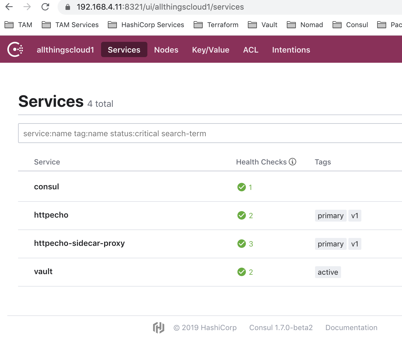402x338 pixels.
Task: Click the Health Checks info icon
Action: click(x=292, y=162)
